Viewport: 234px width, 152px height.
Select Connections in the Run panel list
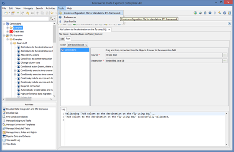(x=75, y=50)
